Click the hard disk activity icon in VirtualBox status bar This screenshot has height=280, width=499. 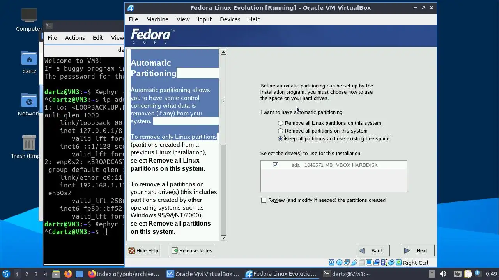click(x=332, y=262)
